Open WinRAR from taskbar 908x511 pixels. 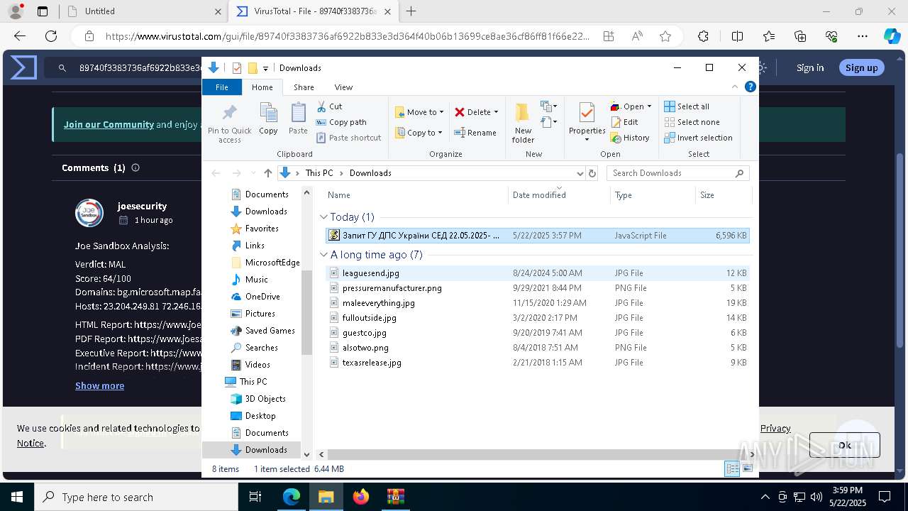(395, 497)
